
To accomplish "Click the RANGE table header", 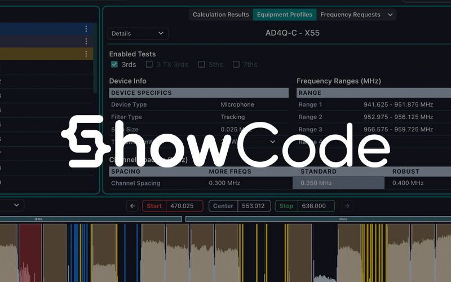I will click(374, 93).
